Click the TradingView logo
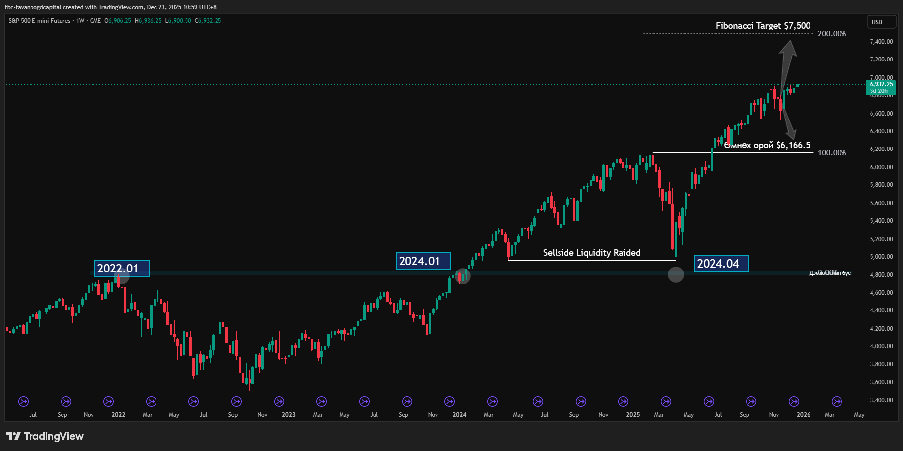Screen dimensions: 903x451 coord(45,436)
